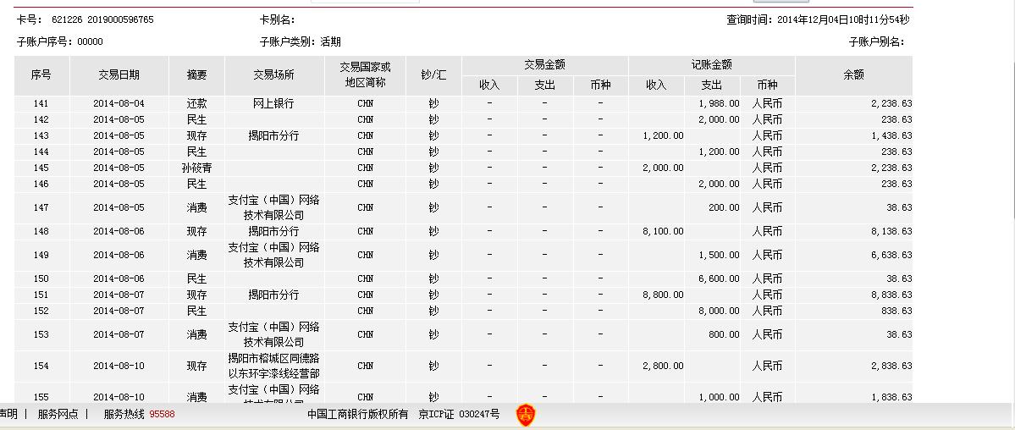
Task: Click the 摘要 column header
Action: click(x=196, y=75)
